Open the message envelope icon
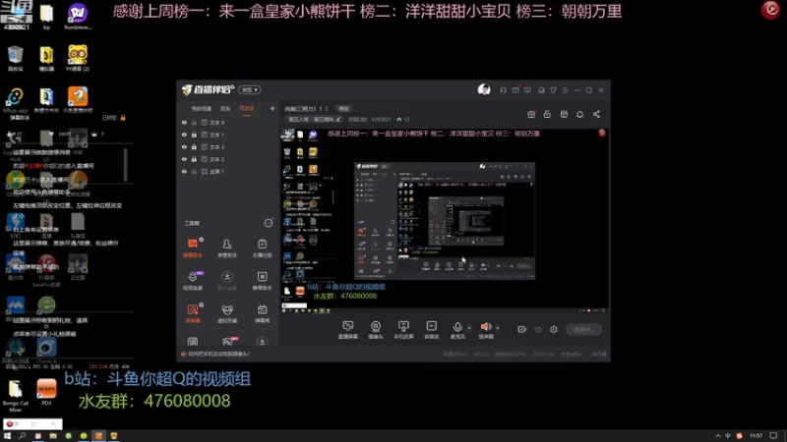The height and width of the screenshot is (442, 787). [x=515, y=90]
